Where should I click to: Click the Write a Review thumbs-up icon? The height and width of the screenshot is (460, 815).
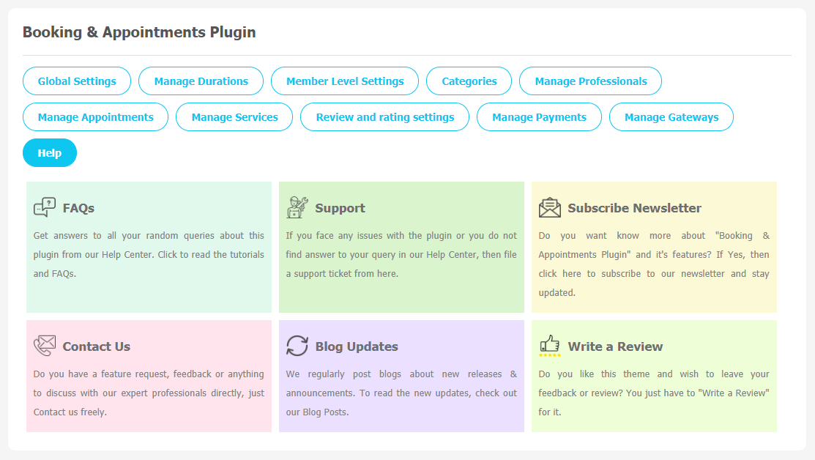click(549, 346)
